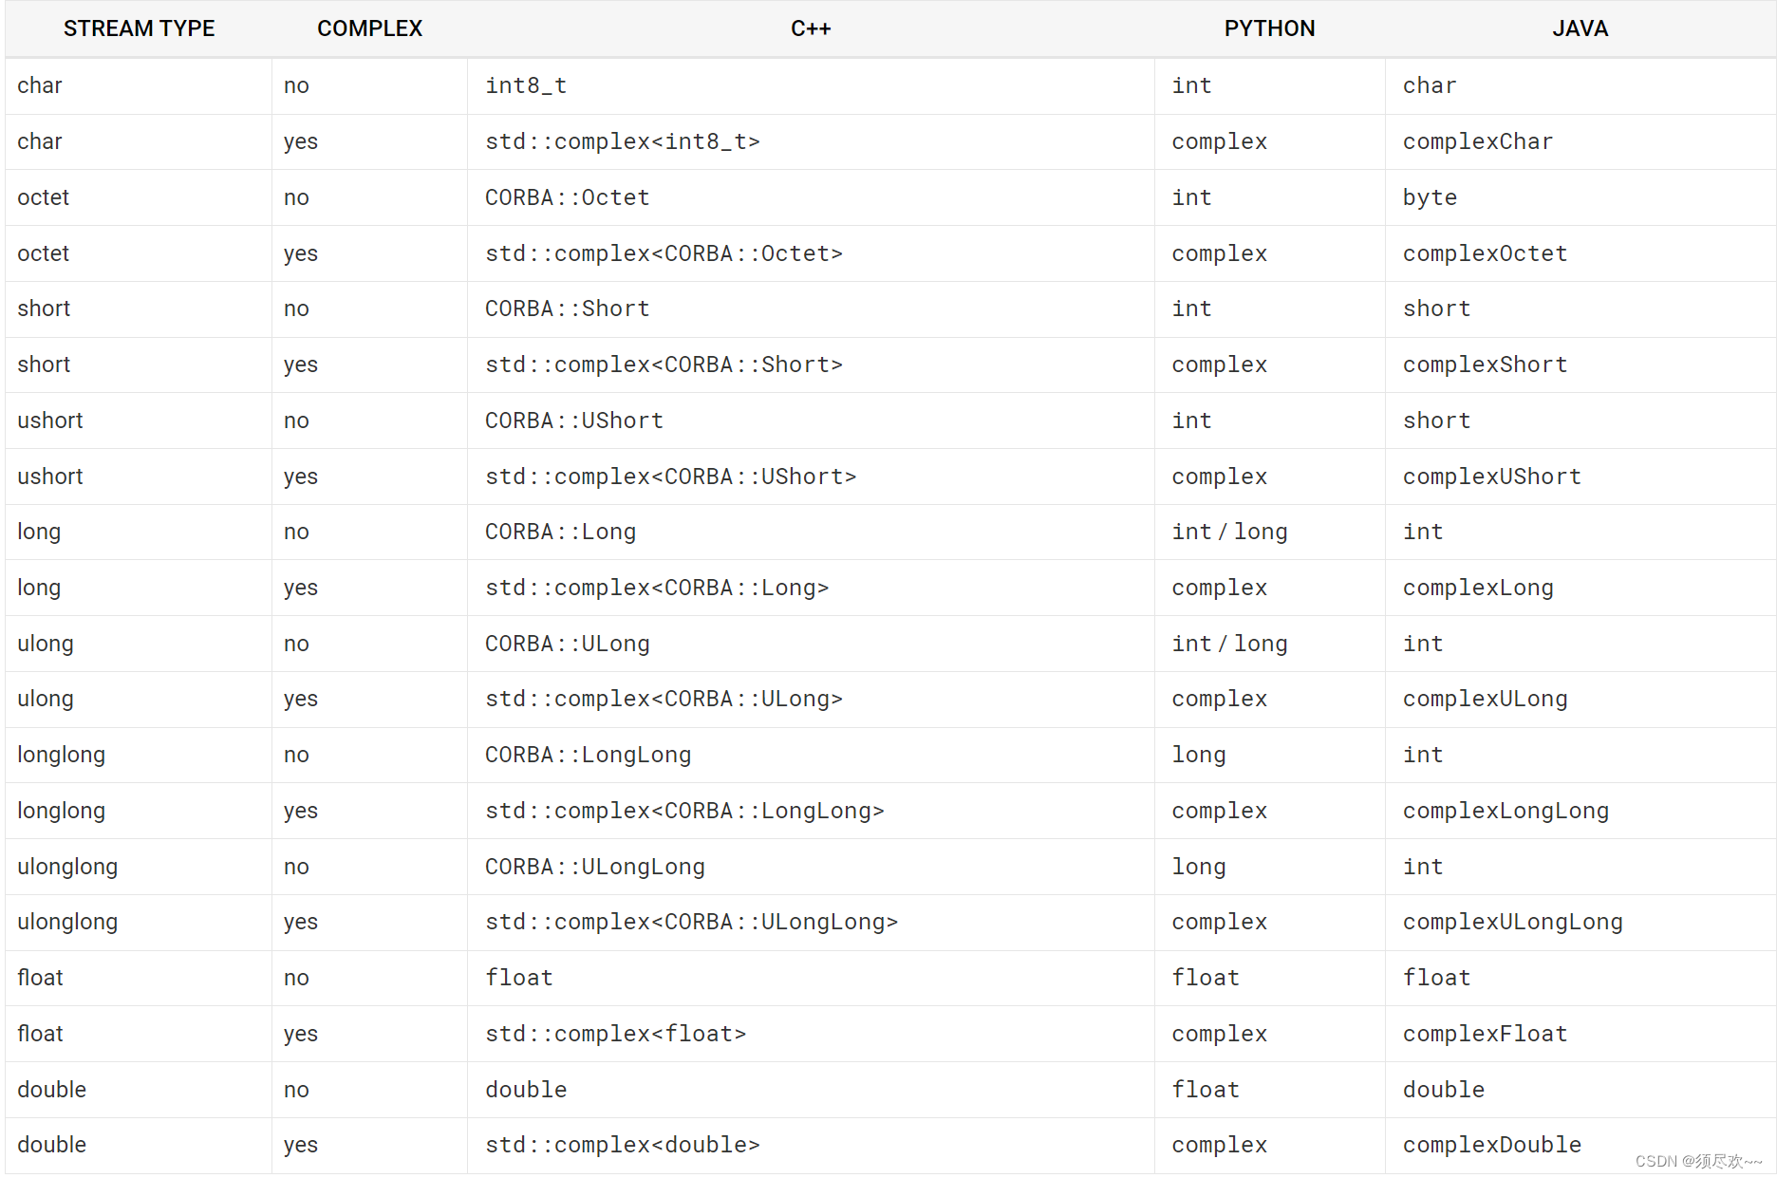Click the std::complex<CORBA::Short> entry
The width and height of the screenshot is (1777, 1178).
664,365
